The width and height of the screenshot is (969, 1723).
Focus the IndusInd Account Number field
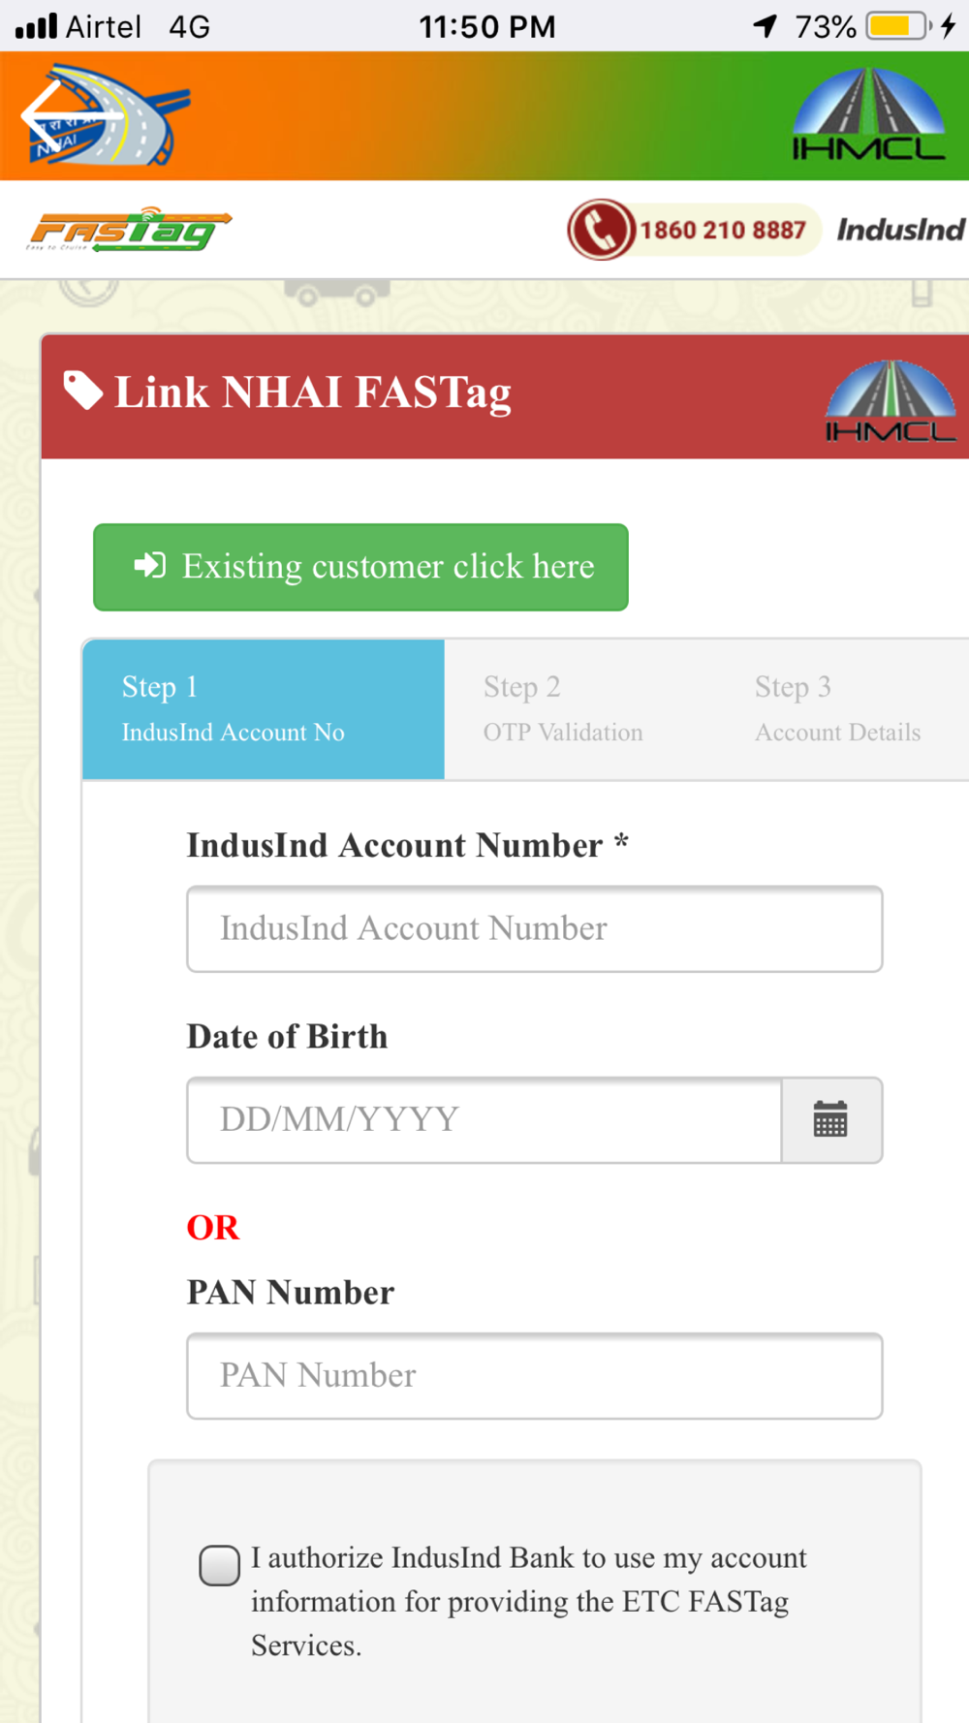click(535, 928)
